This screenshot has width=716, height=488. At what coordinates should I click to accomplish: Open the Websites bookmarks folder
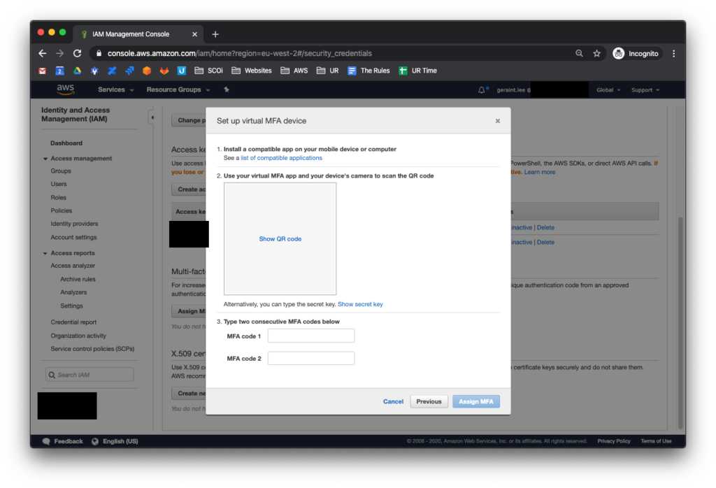tap(252, 71)
